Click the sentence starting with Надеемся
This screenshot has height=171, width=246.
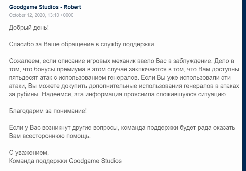(x=135, y=94)
